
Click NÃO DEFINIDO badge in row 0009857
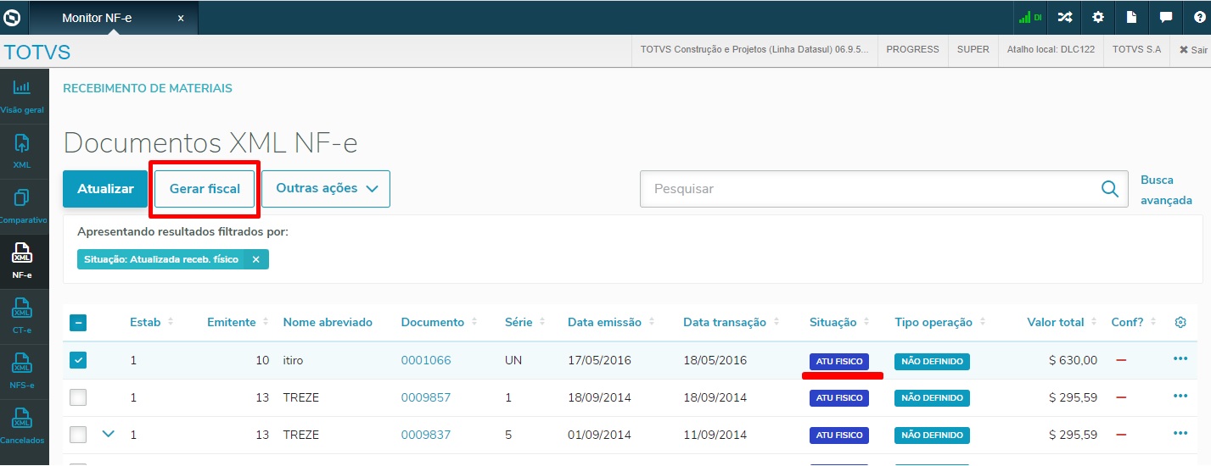pyautogui.click(x=932, y=398)
